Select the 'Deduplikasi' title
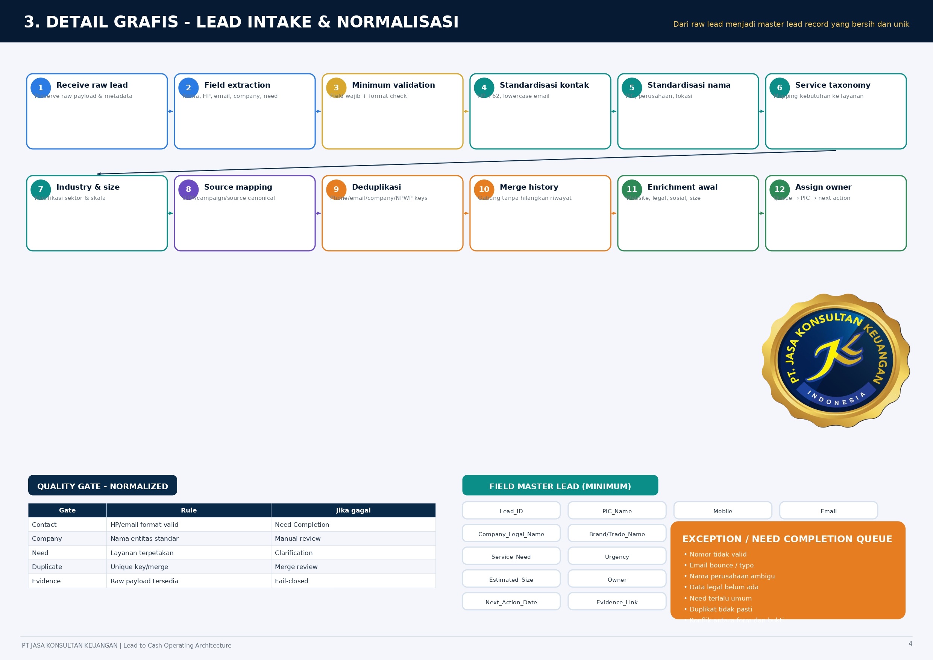 376,187
